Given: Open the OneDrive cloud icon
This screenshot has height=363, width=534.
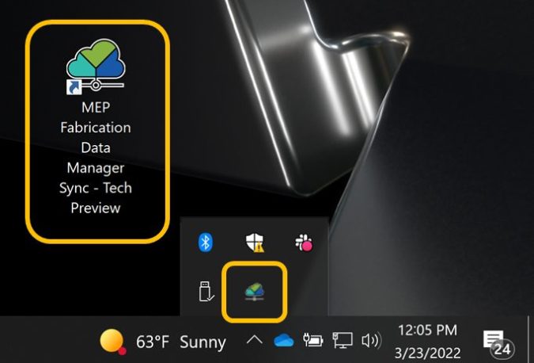Looking at the screenshot, I should coord(284,341).
